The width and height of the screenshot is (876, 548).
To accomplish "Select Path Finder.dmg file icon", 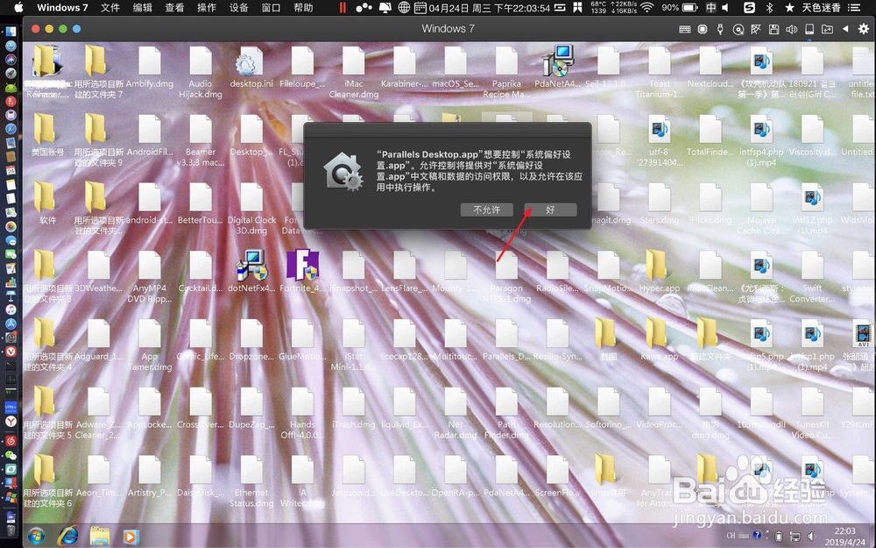I will (506, 413).
